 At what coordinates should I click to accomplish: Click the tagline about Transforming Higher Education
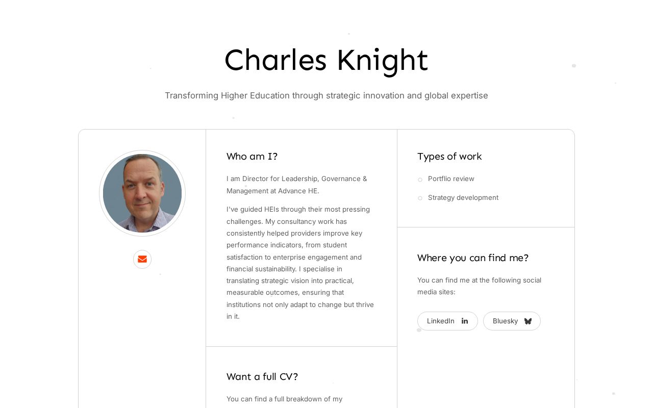pos(326,95)
